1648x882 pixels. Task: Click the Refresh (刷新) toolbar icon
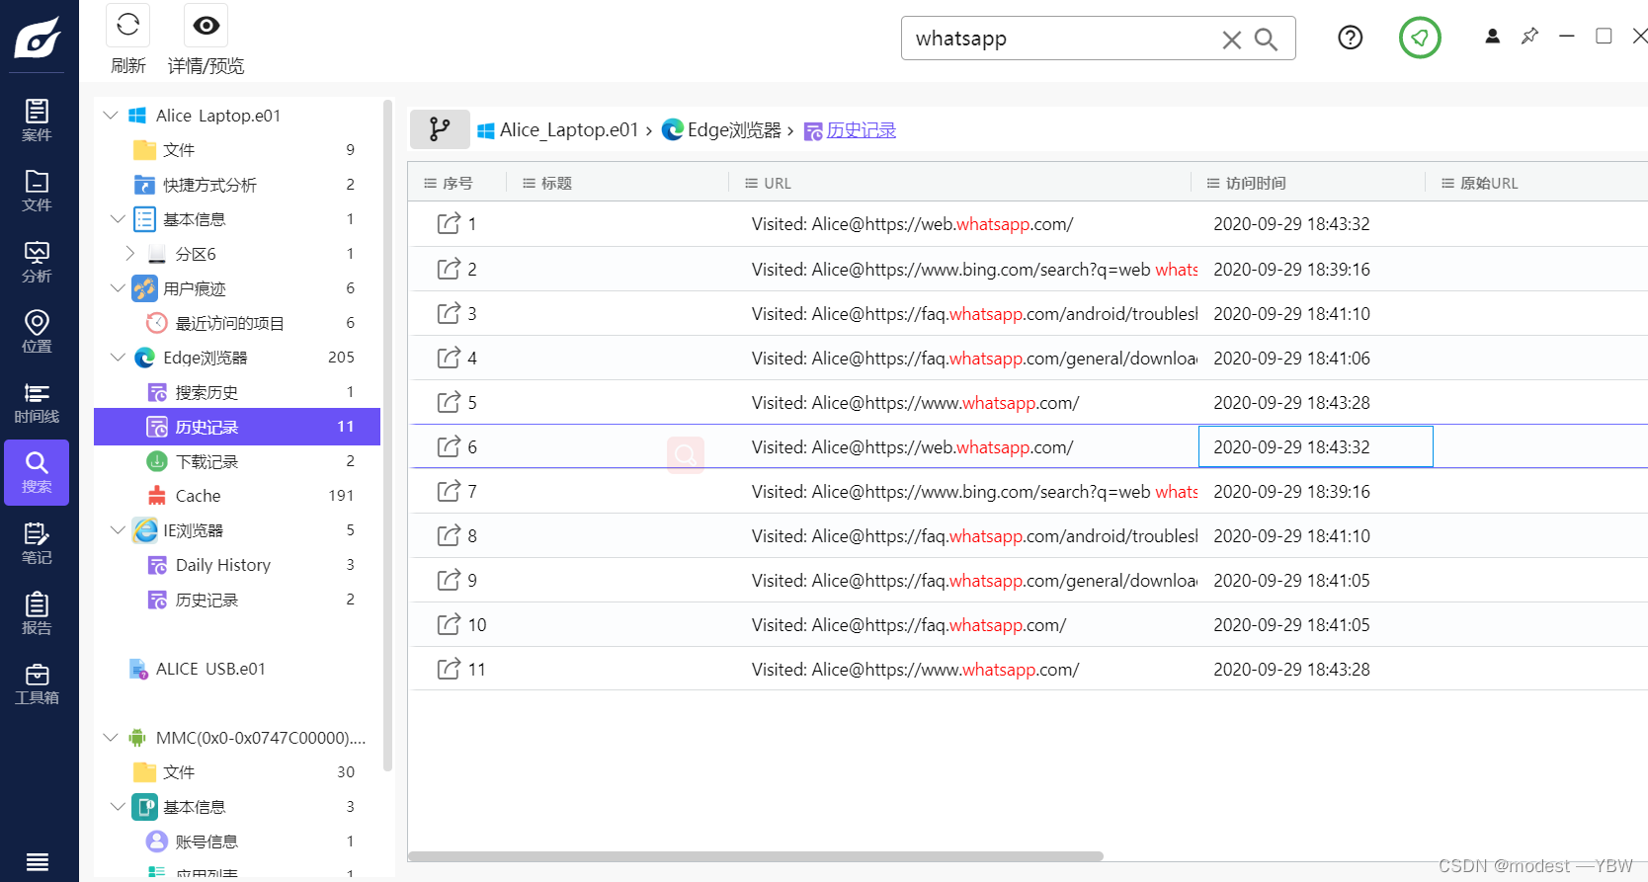(128, 26)
